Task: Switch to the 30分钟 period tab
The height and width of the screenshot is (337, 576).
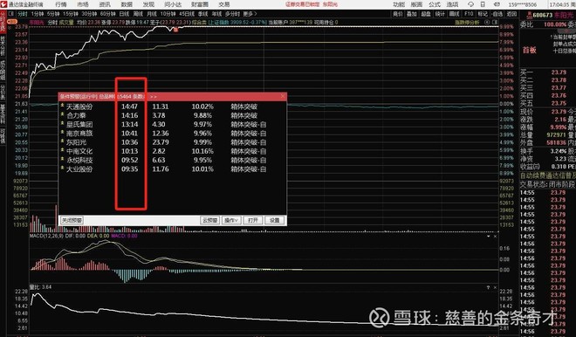Action: [x=89, y=14]
